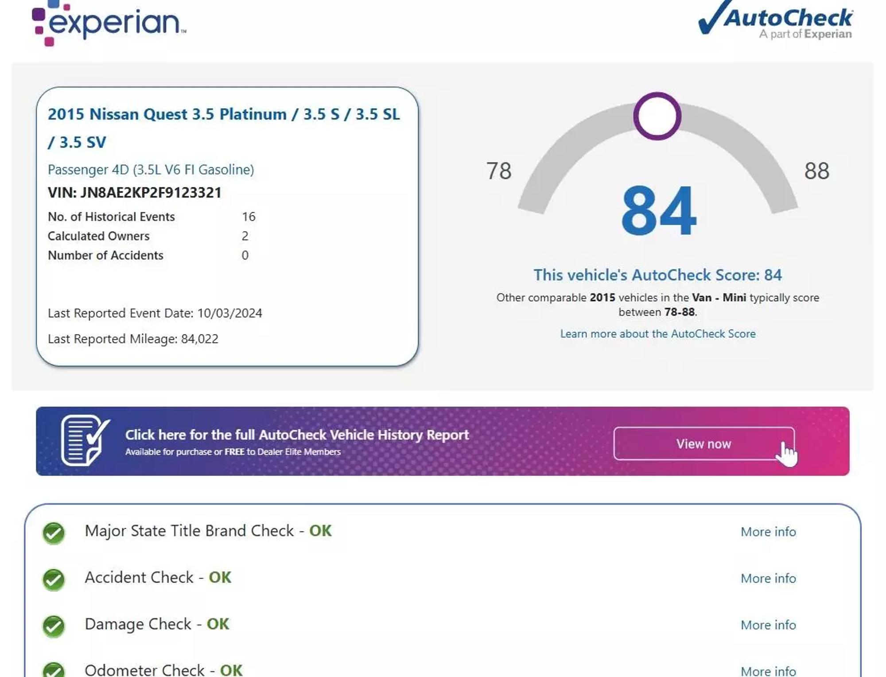Click This vehicle's AutoCheck Score: 84 heading
886x677 pixels.
(658, 275)
